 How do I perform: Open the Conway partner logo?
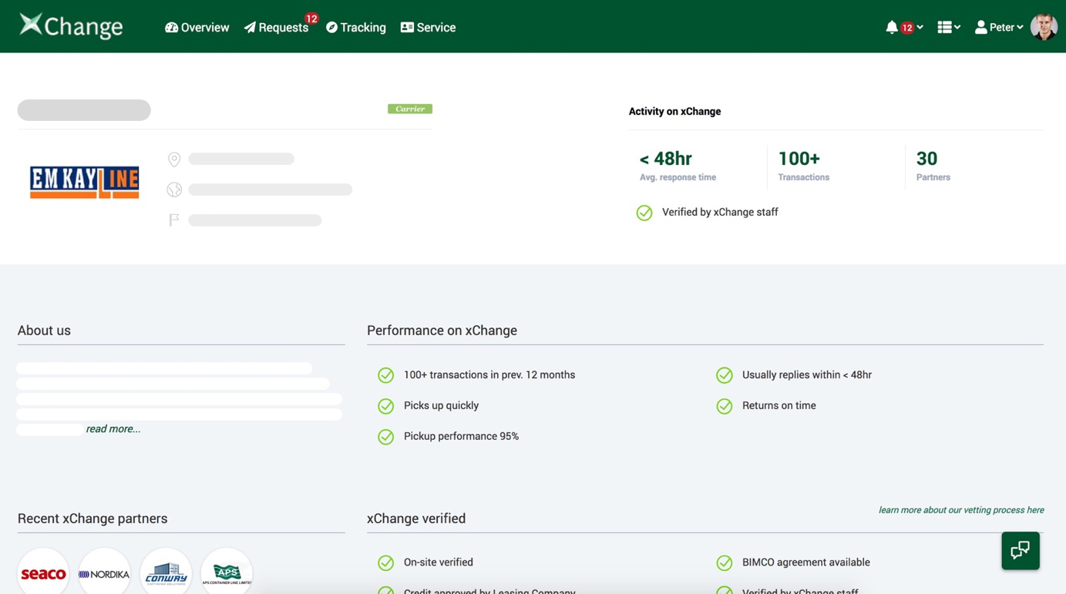166,573
